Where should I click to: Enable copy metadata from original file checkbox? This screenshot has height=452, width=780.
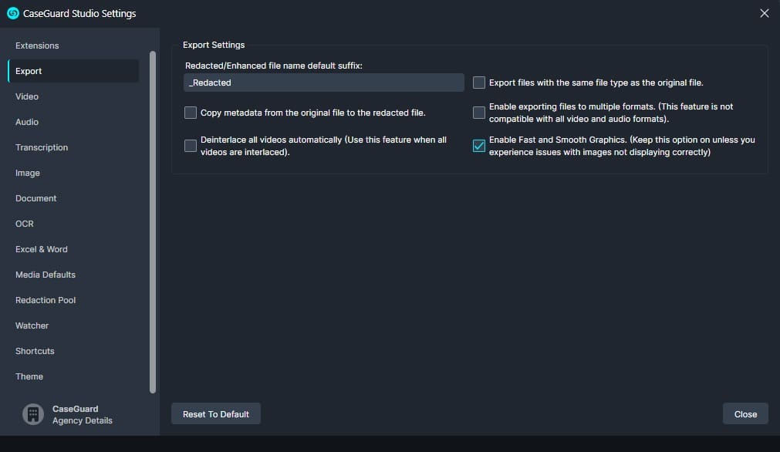point(191,113)
